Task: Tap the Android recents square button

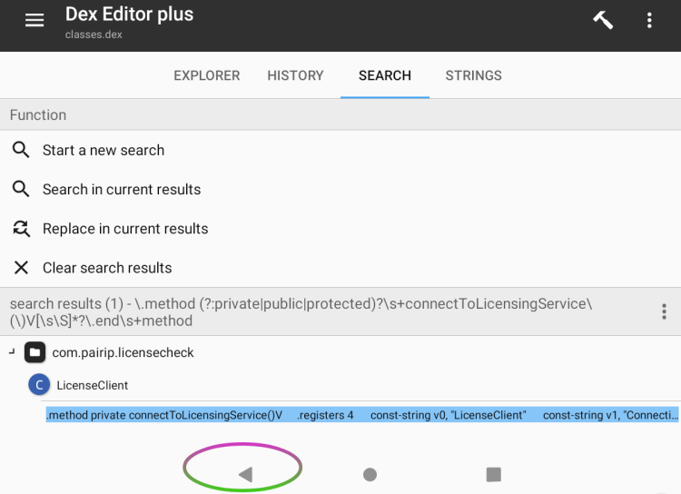Action: tap(493, 474)
